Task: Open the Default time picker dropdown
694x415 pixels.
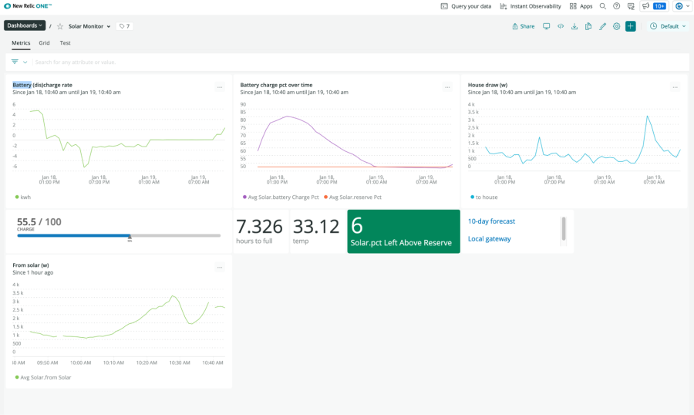Action: pos(668,26)
